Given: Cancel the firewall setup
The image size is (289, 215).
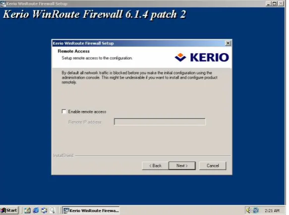Looking at the screenshot, I should pyautogui.click(x=213, y=165).
